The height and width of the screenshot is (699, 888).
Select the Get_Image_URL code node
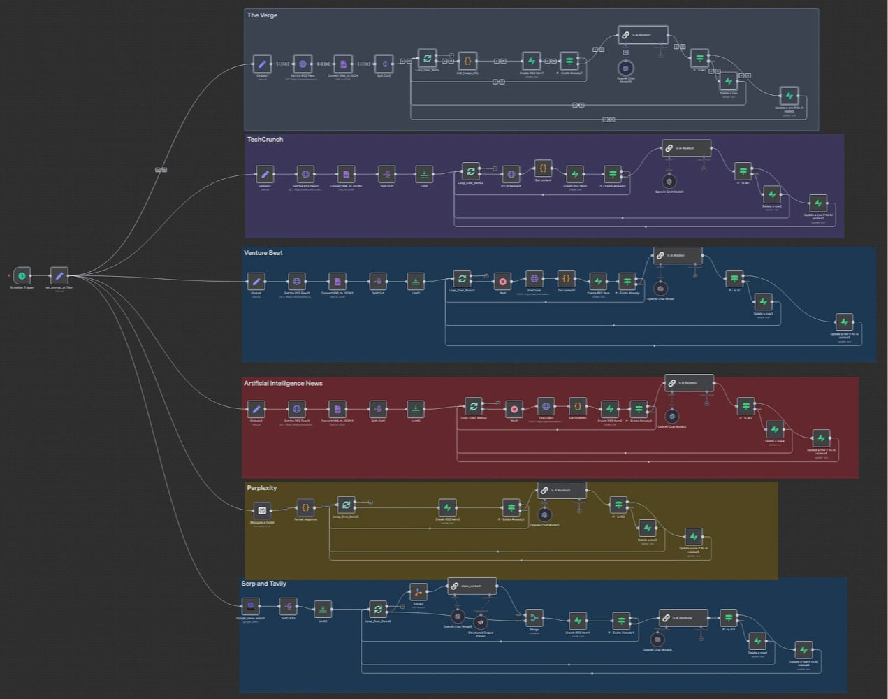click(x=467, y=61)
